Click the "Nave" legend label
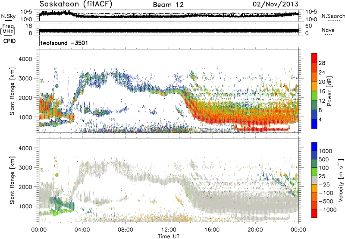Image resolution: width=345 pixels, height=239 pixels. click(x=328, y=30)
